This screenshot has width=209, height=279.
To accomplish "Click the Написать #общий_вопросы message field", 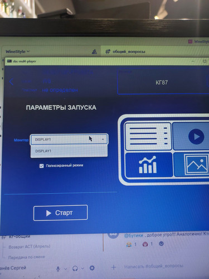I will click(x=154, y=266).
